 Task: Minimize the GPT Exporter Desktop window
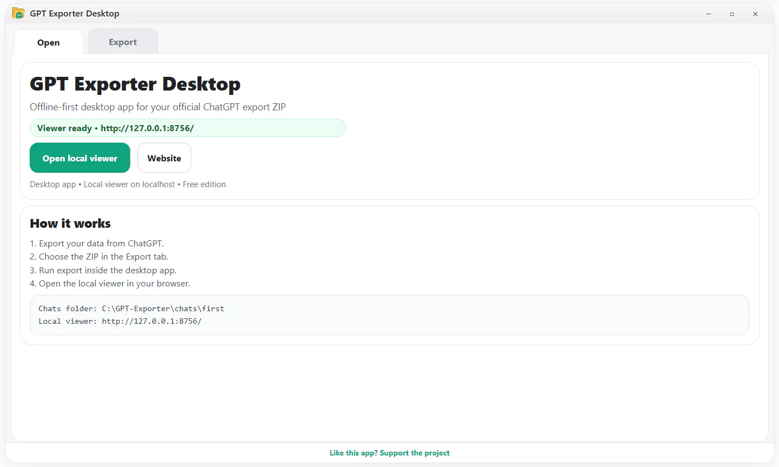tap(709, 14)
